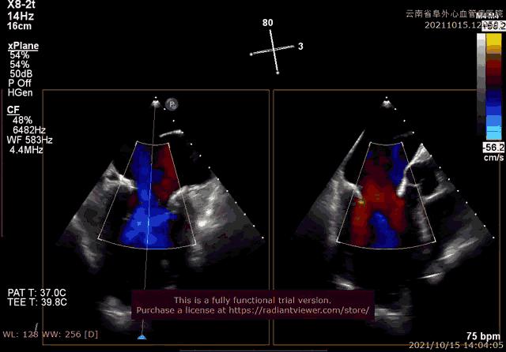Click the grayscale bar beside color map

tap(481, 87)
